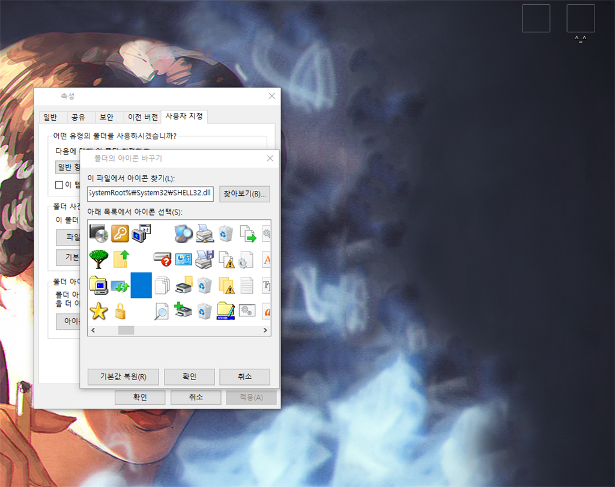
Task: Open the 보안 tab
Action: (107, 117)
